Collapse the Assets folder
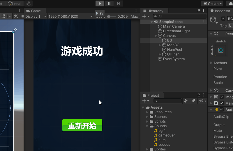The height and width of the screenshot is (151, 233). coord(143,107)
